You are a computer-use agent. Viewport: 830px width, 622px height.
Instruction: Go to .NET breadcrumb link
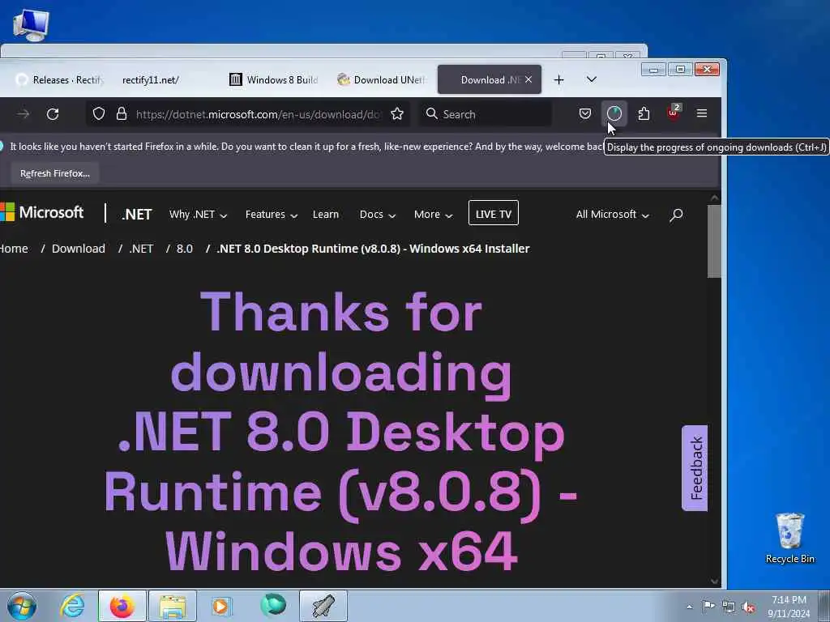pos(141,249)
